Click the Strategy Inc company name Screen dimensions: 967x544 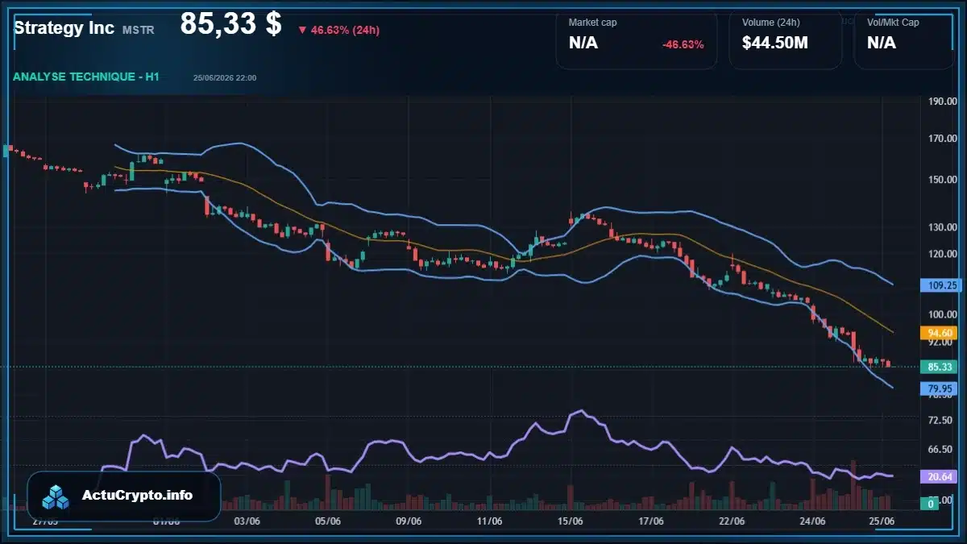click(64, 28)
